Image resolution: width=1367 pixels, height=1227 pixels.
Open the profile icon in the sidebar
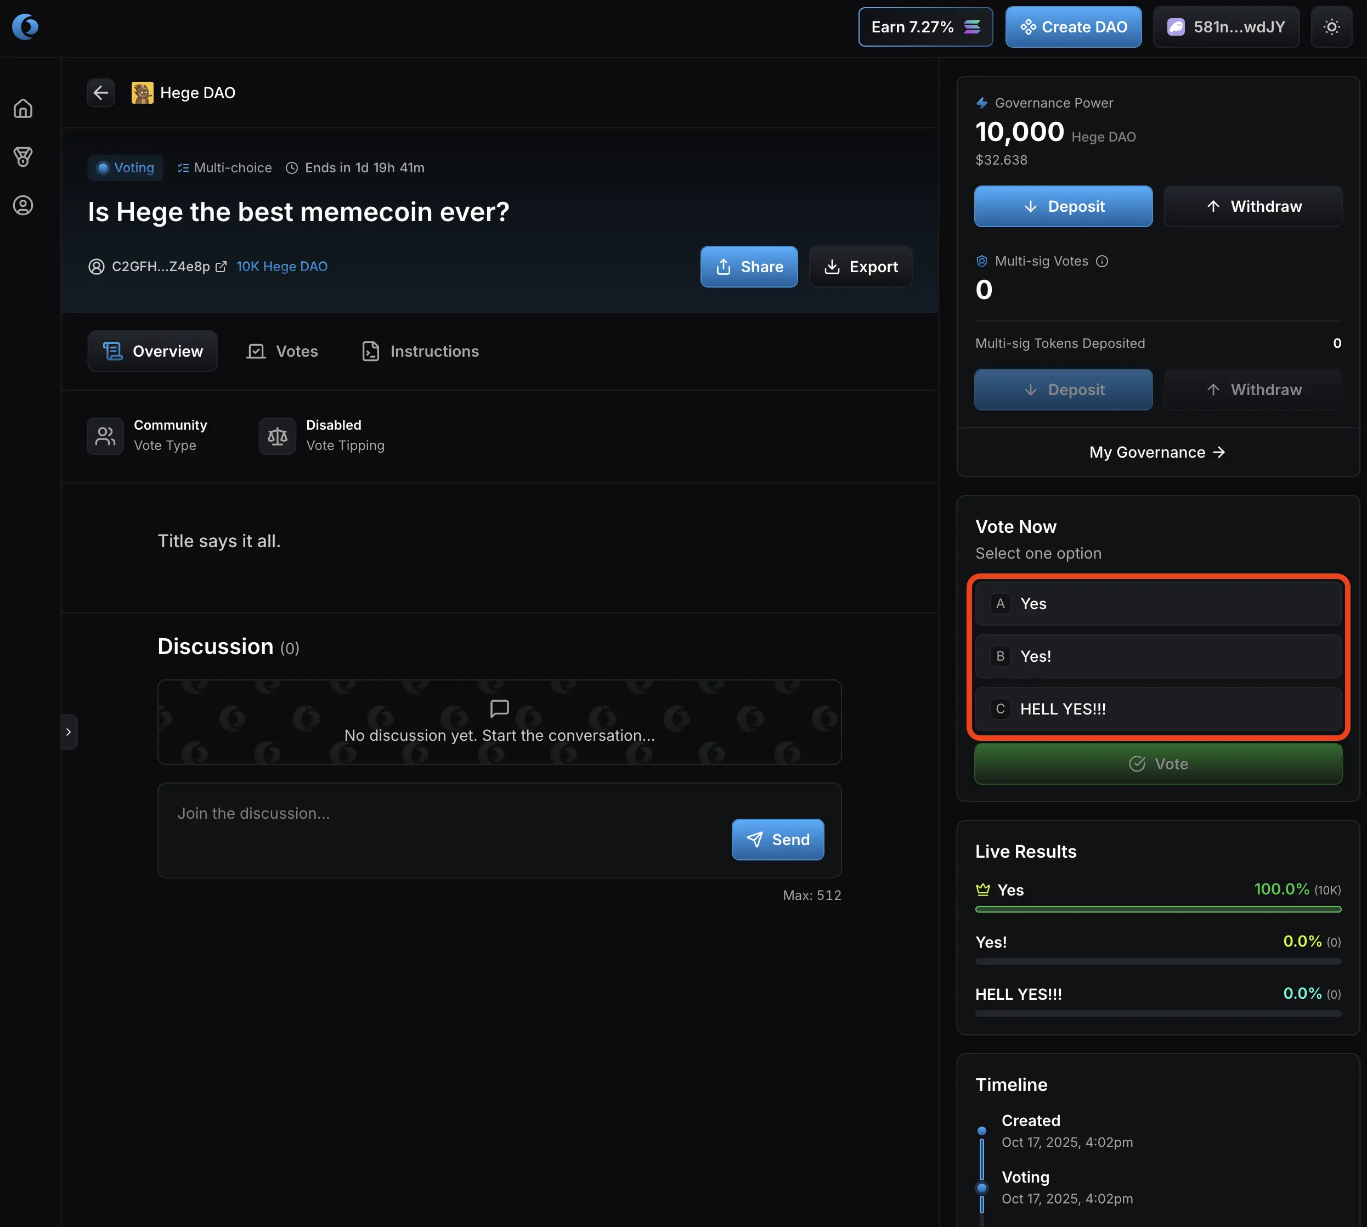coord(23,206)
